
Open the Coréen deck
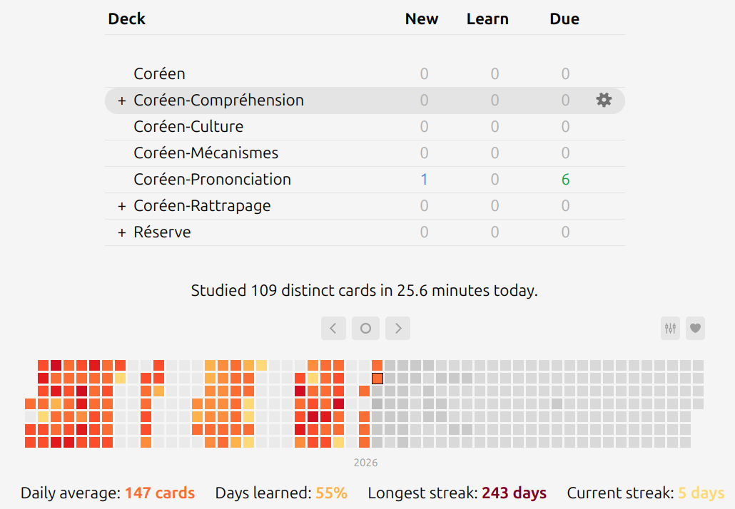(159, 74)
